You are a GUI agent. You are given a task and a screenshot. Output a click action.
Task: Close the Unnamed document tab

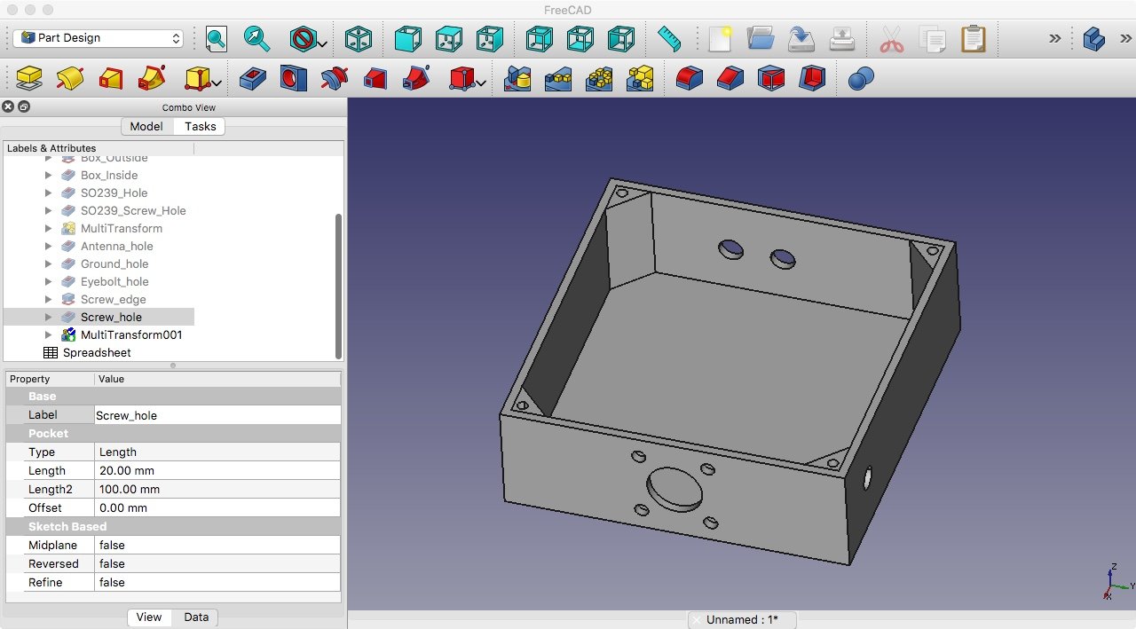pos(698,619)
